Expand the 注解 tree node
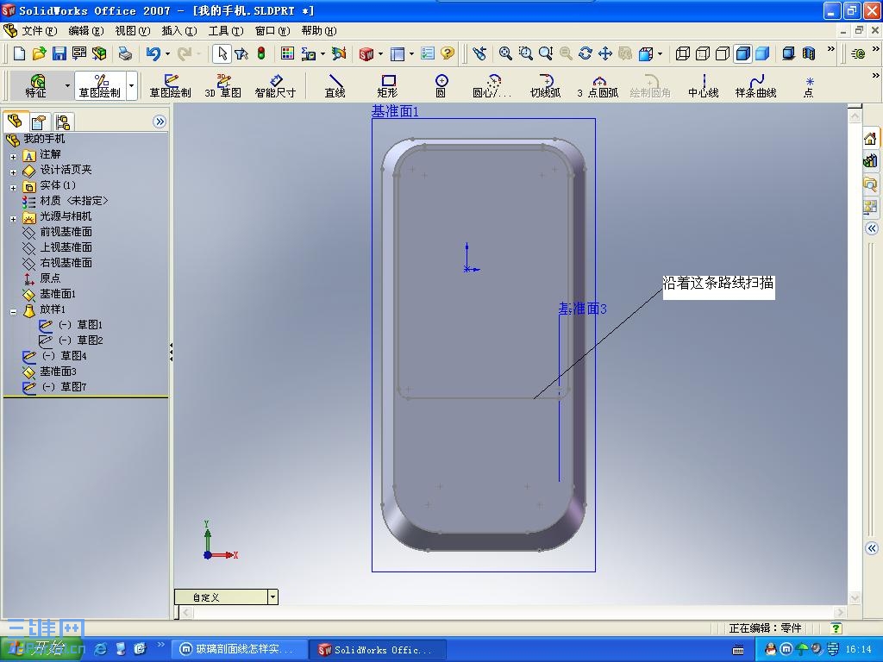Screen dimensions: 883x662 [14, 157]
